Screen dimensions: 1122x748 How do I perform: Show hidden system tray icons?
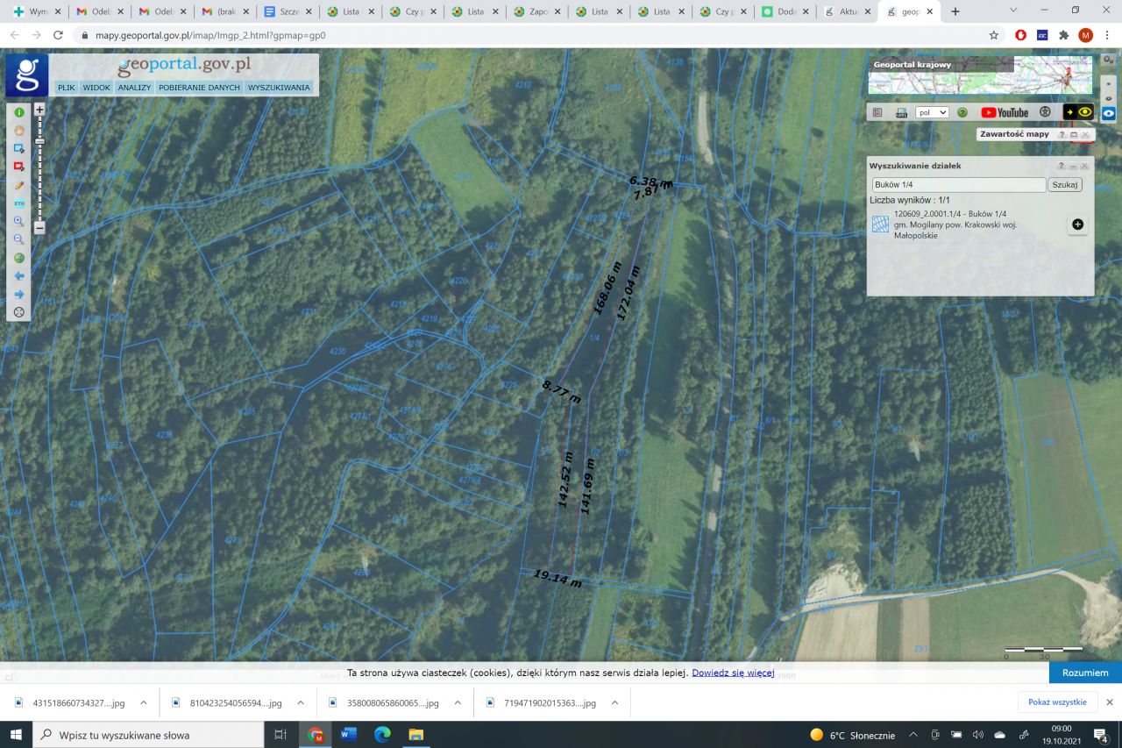(913, 735)
